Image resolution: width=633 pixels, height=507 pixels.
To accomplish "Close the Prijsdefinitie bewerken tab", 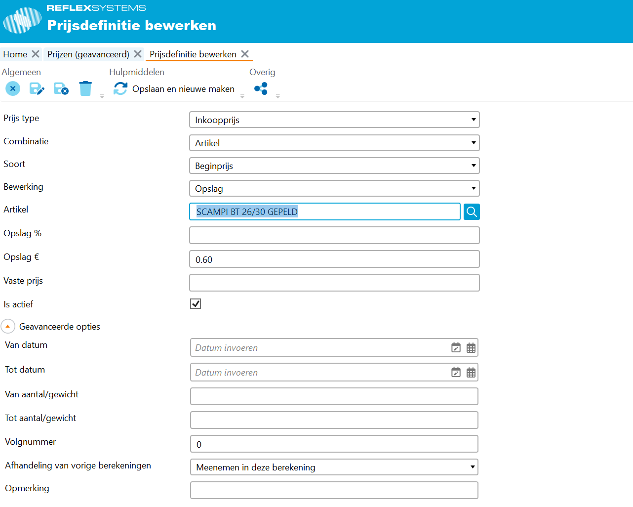I will coord(245,54).
